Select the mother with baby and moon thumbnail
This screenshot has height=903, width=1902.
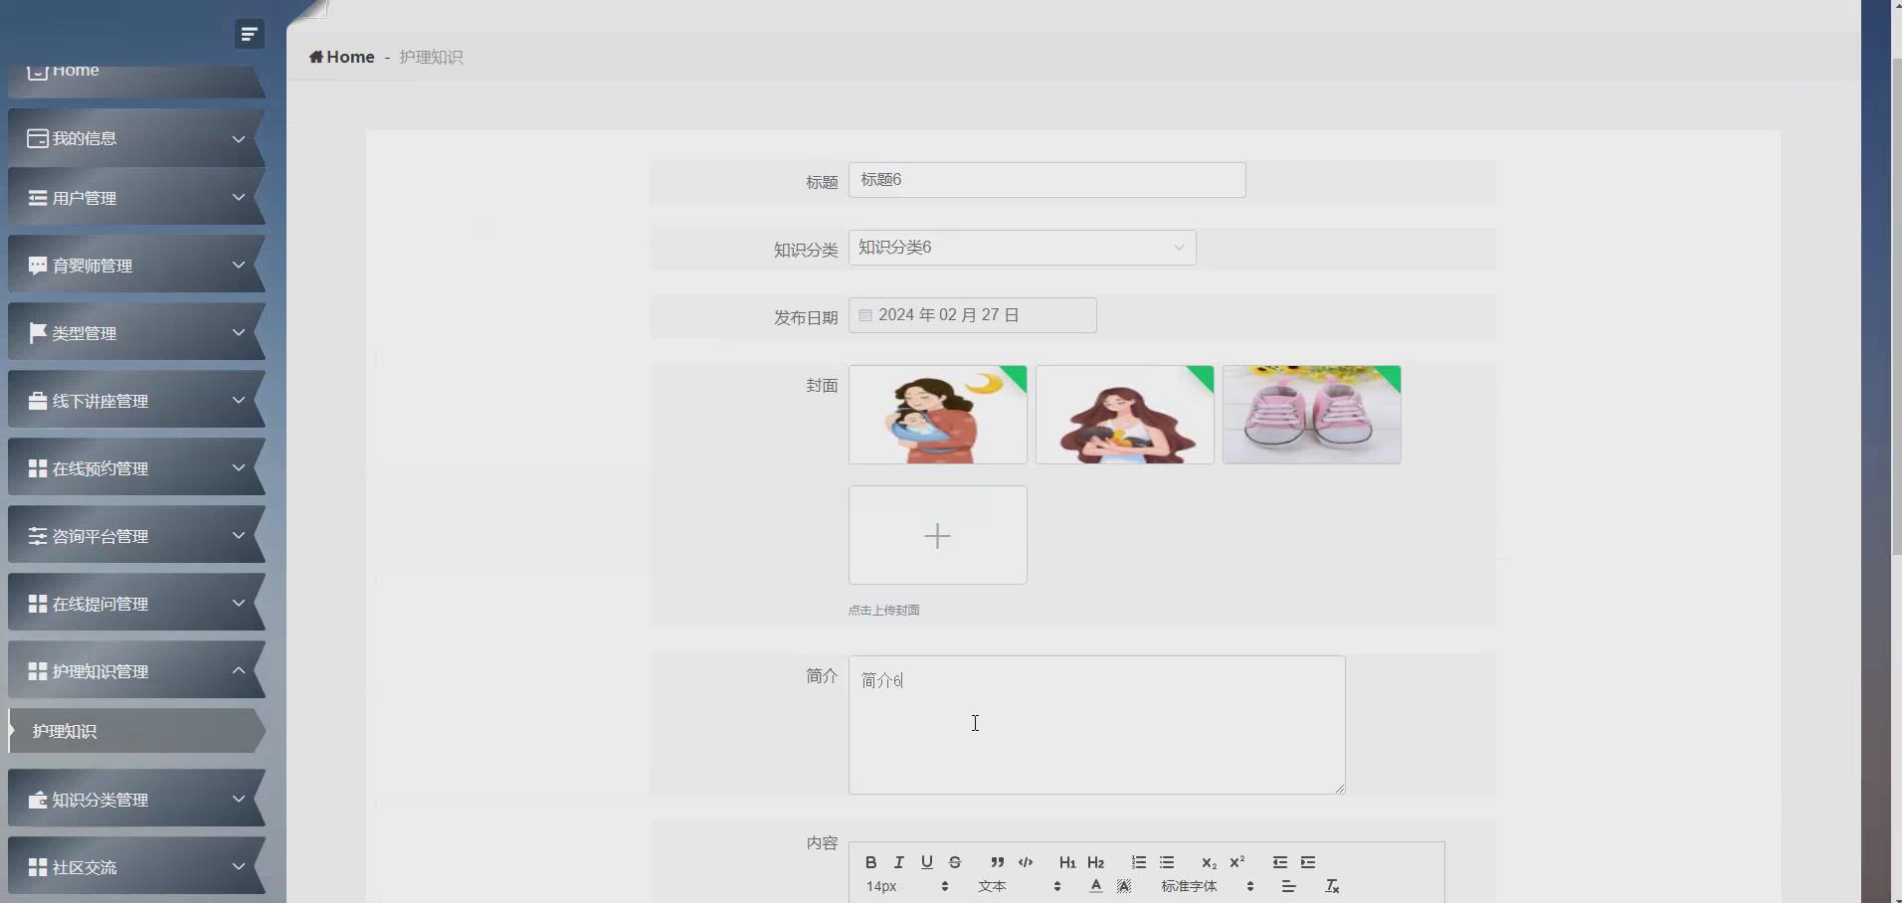(x=937, y=415)
